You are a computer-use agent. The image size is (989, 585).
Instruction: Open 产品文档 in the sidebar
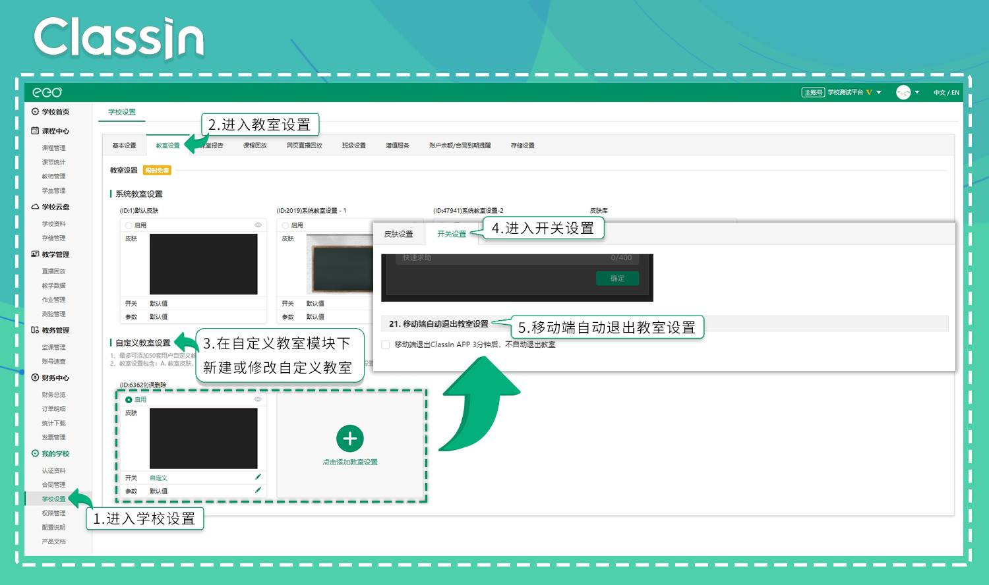[x=54, y=542]
